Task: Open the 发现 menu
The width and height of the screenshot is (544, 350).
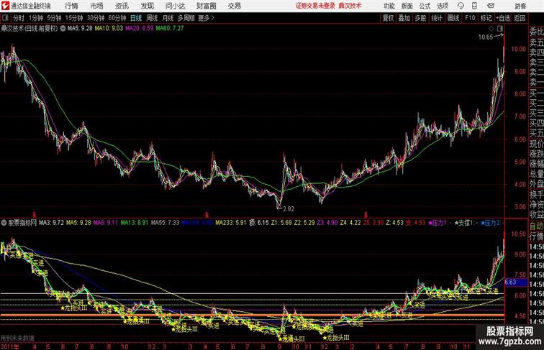Action: click(147, 6)
